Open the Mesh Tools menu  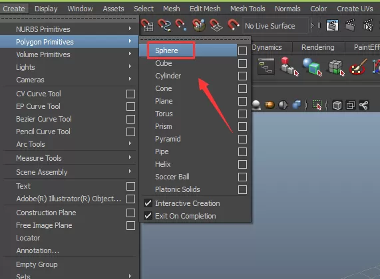tap(248, 9)
